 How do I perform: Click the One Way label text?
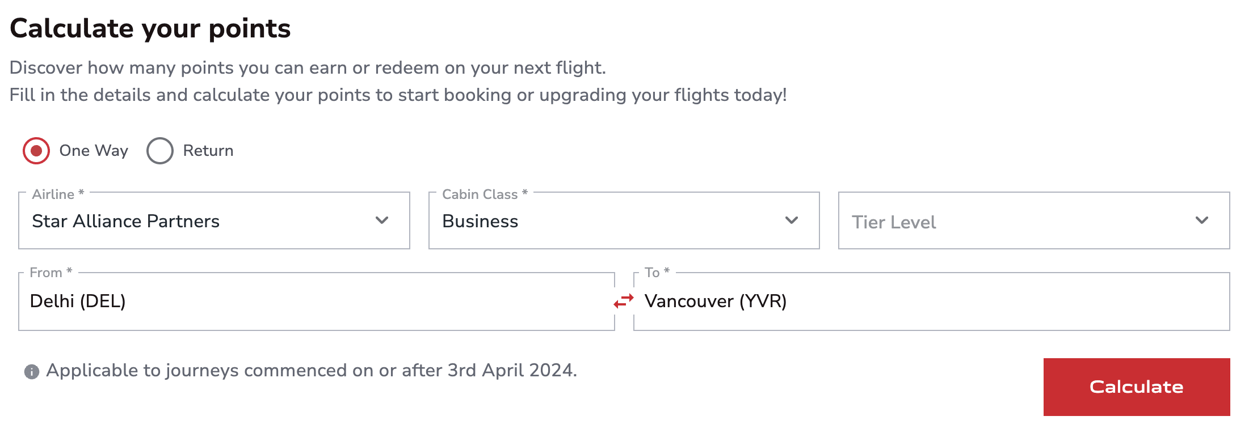pyautogui.click(x=94, y=151)
